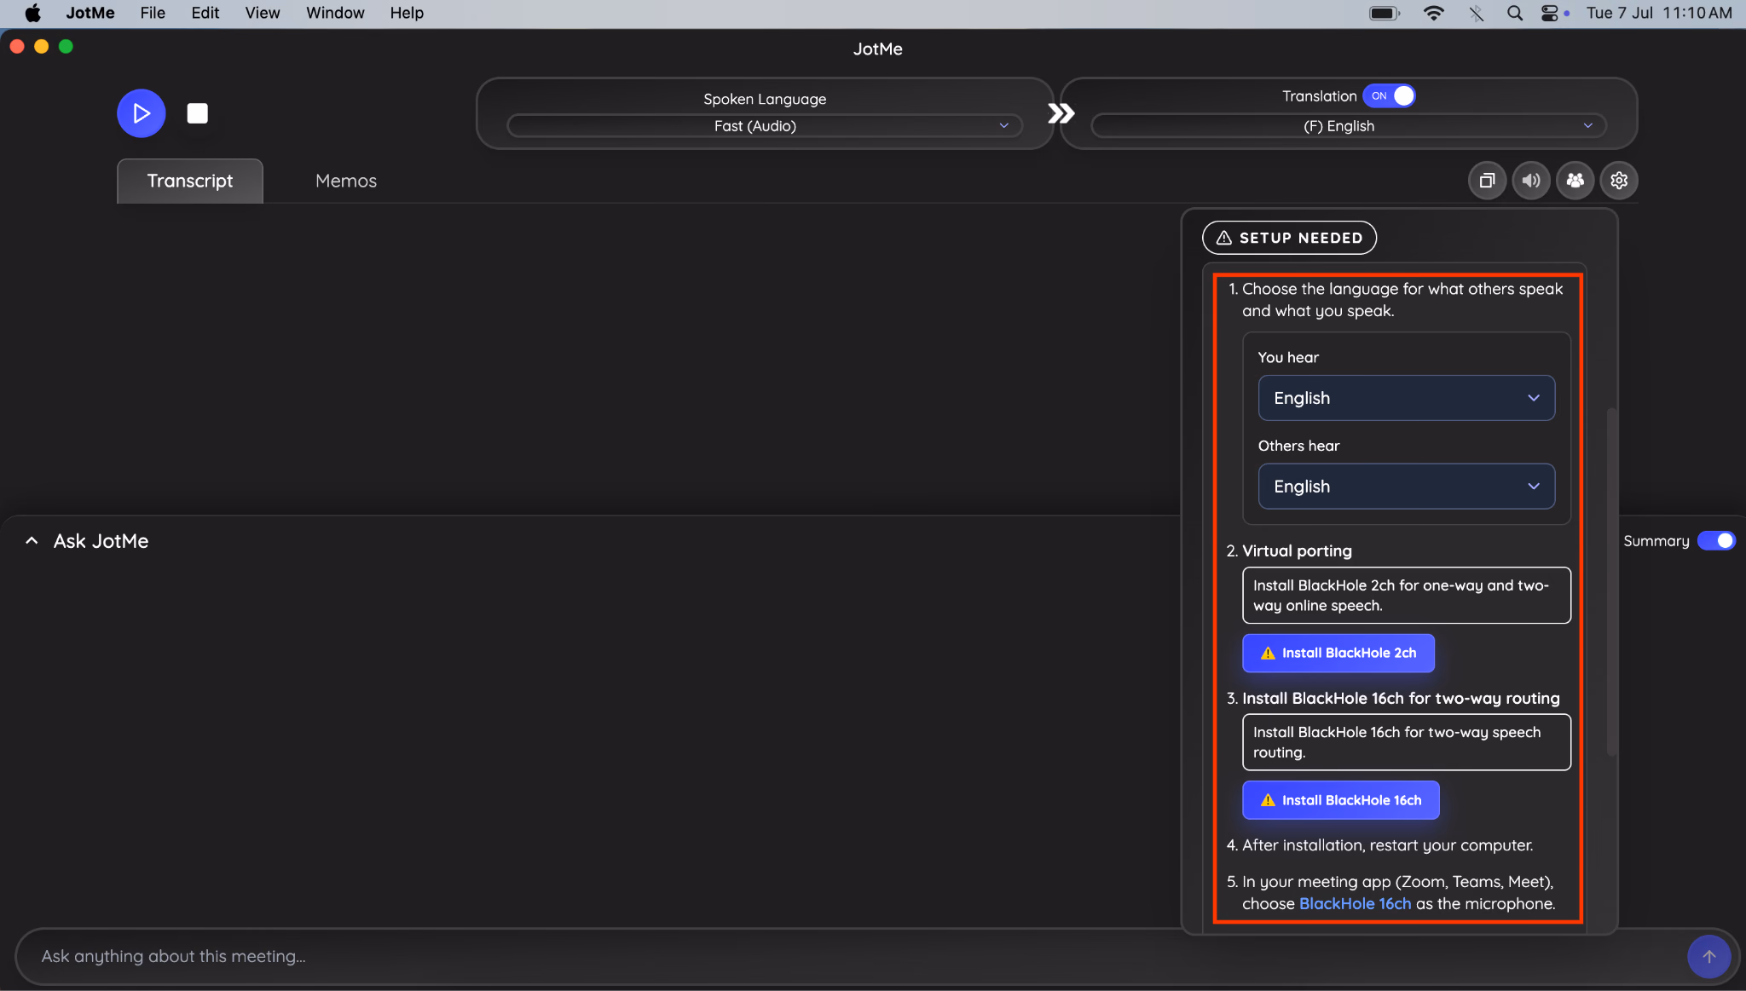Screen dimensions: 1746x991
Task: Open the Window menu
Action: coord(335,13)
